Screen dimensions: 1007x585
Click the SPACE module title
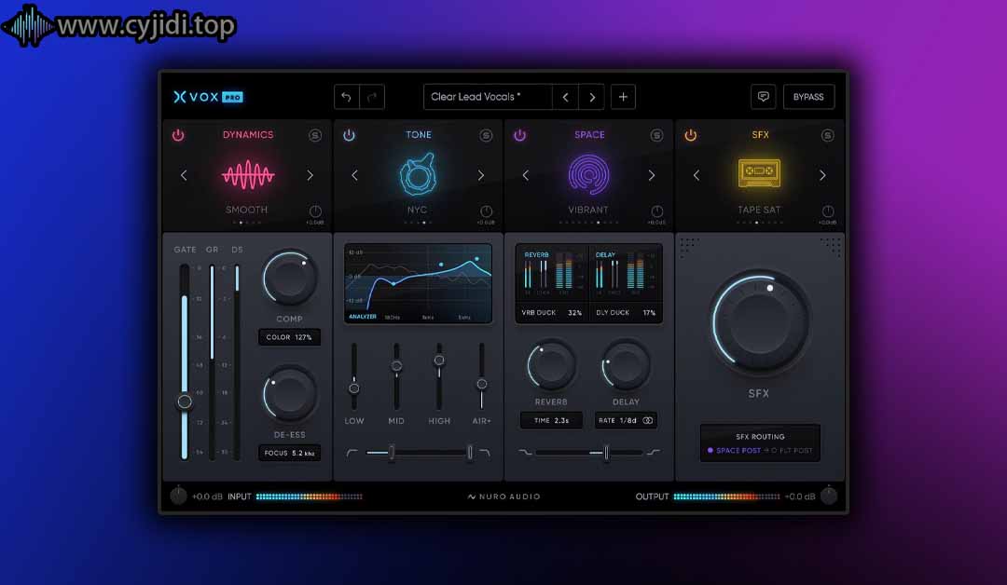(589, 135)
